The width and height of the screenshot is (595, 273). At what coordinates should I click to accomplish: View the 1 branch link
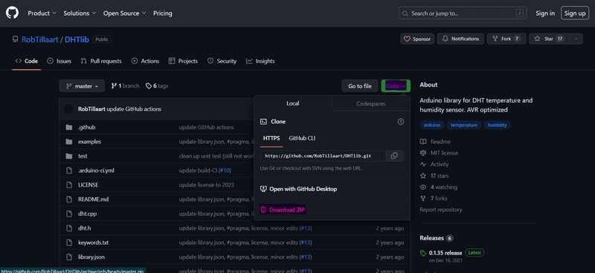[125, 86]
